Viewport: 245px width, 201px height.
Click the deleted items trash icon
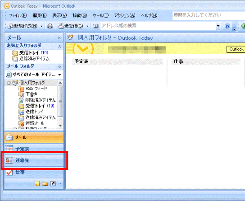pyautogui.click(x=21, y=100)
